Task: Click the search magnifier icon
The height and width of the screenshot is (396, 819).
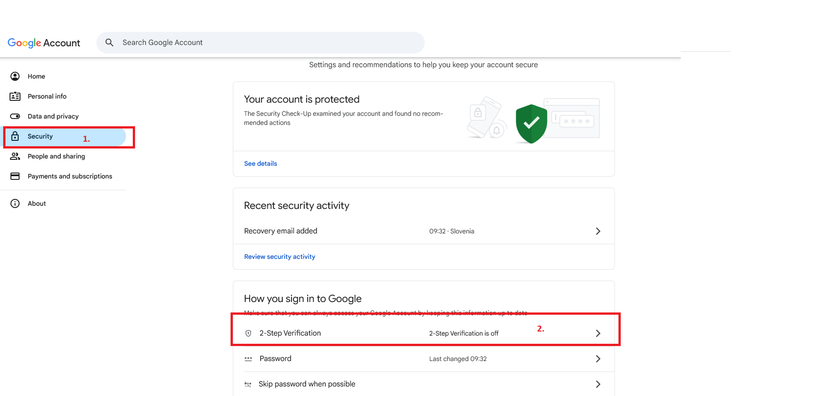Action: pyautogui.click(x=109, y=43)
